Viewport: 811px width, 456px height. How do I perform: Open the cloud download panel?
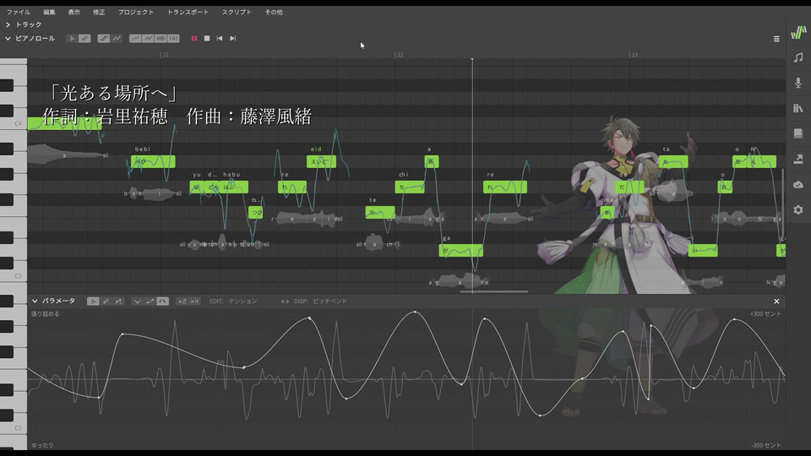pos(798,185)
